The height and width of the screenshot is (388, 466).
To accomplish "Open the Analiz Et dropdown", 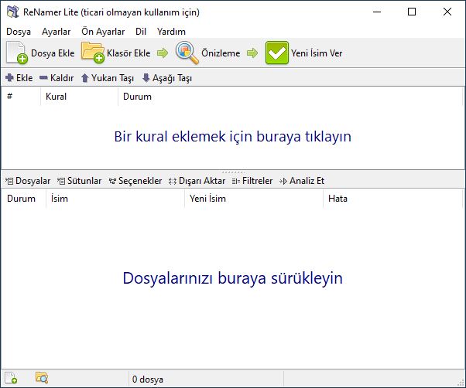I will 302,181.
